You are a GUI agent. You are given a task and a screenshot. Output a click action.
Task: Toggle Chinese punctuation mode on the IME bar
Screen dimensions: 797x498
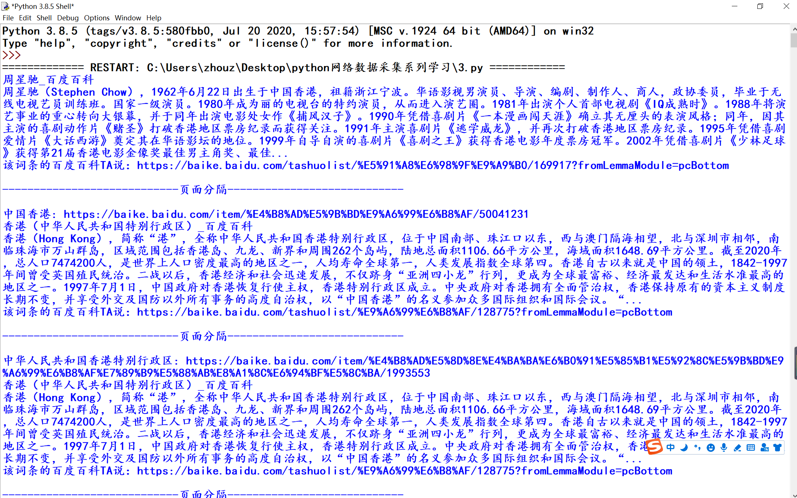pyautogui.click(x=697, y=448)
